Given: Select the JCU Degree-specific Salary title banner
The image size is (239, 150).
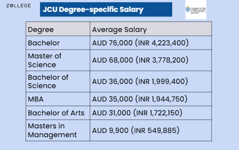Looking at the screenshot, I should pos(106,9).
